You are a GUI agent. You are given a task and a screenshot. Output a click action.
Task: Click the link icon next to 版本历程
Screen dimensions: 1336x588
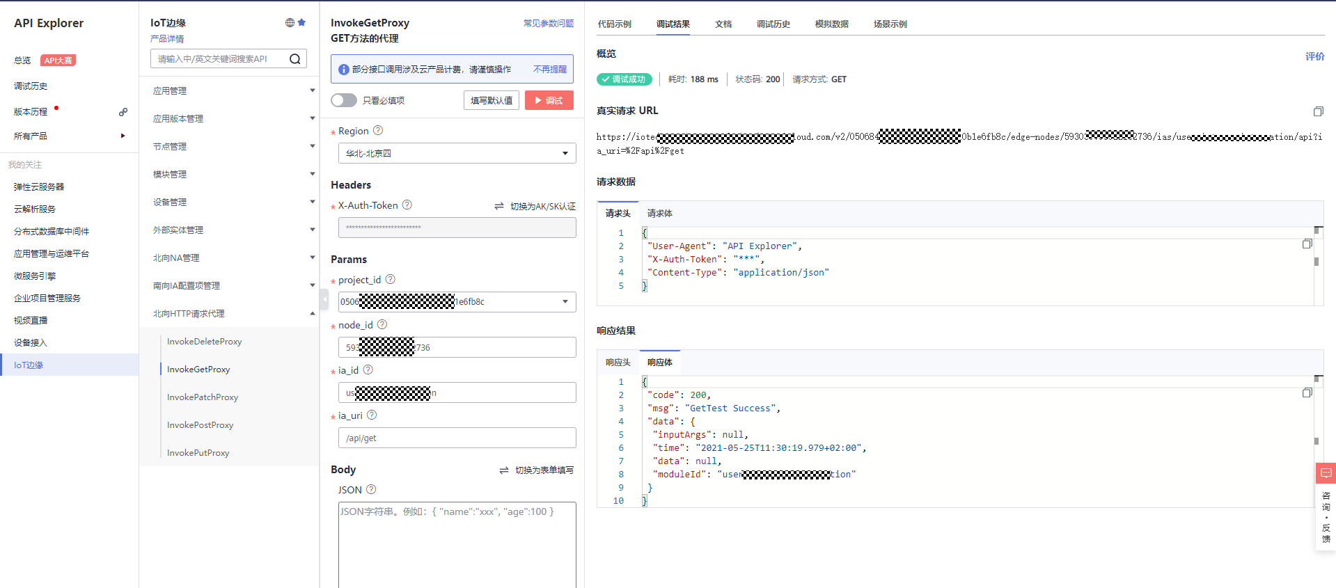click(x=123, y=111)
